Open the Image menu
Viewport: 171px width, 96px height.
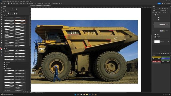coord(8,1)
